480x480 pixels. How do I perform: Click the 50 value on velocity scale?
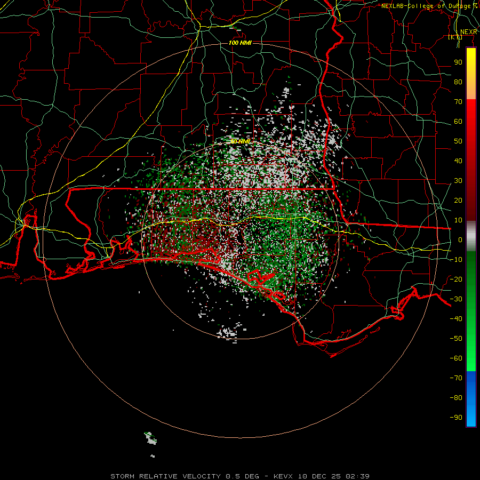[x=458, y=141]
